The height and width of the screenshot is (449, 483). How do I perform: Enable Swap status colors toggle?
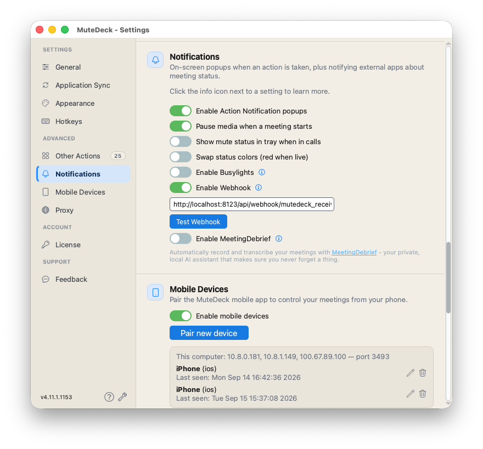point(181,157)
